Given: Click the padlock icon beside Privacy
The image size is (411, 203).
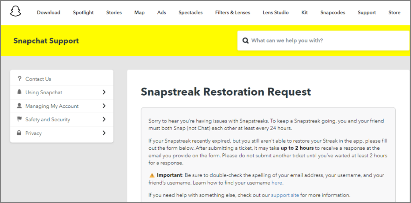Looking at the screenshot, I should [x=19, y=133].
